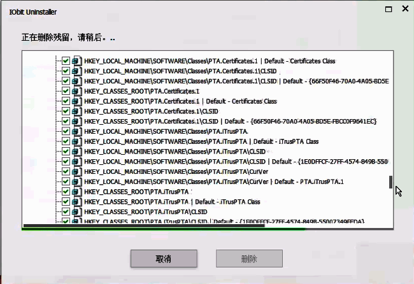Click registry icon beside HKEY_CLASSES_ROOT\PTA.Certificates.1\CLSID

pos(77,111)
